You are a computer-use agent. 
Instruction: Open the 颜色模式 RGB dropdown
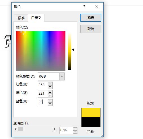[x=62, y=76]
